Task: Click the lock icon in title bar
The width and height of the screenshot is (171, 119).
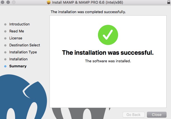Action: pos(169,2)
